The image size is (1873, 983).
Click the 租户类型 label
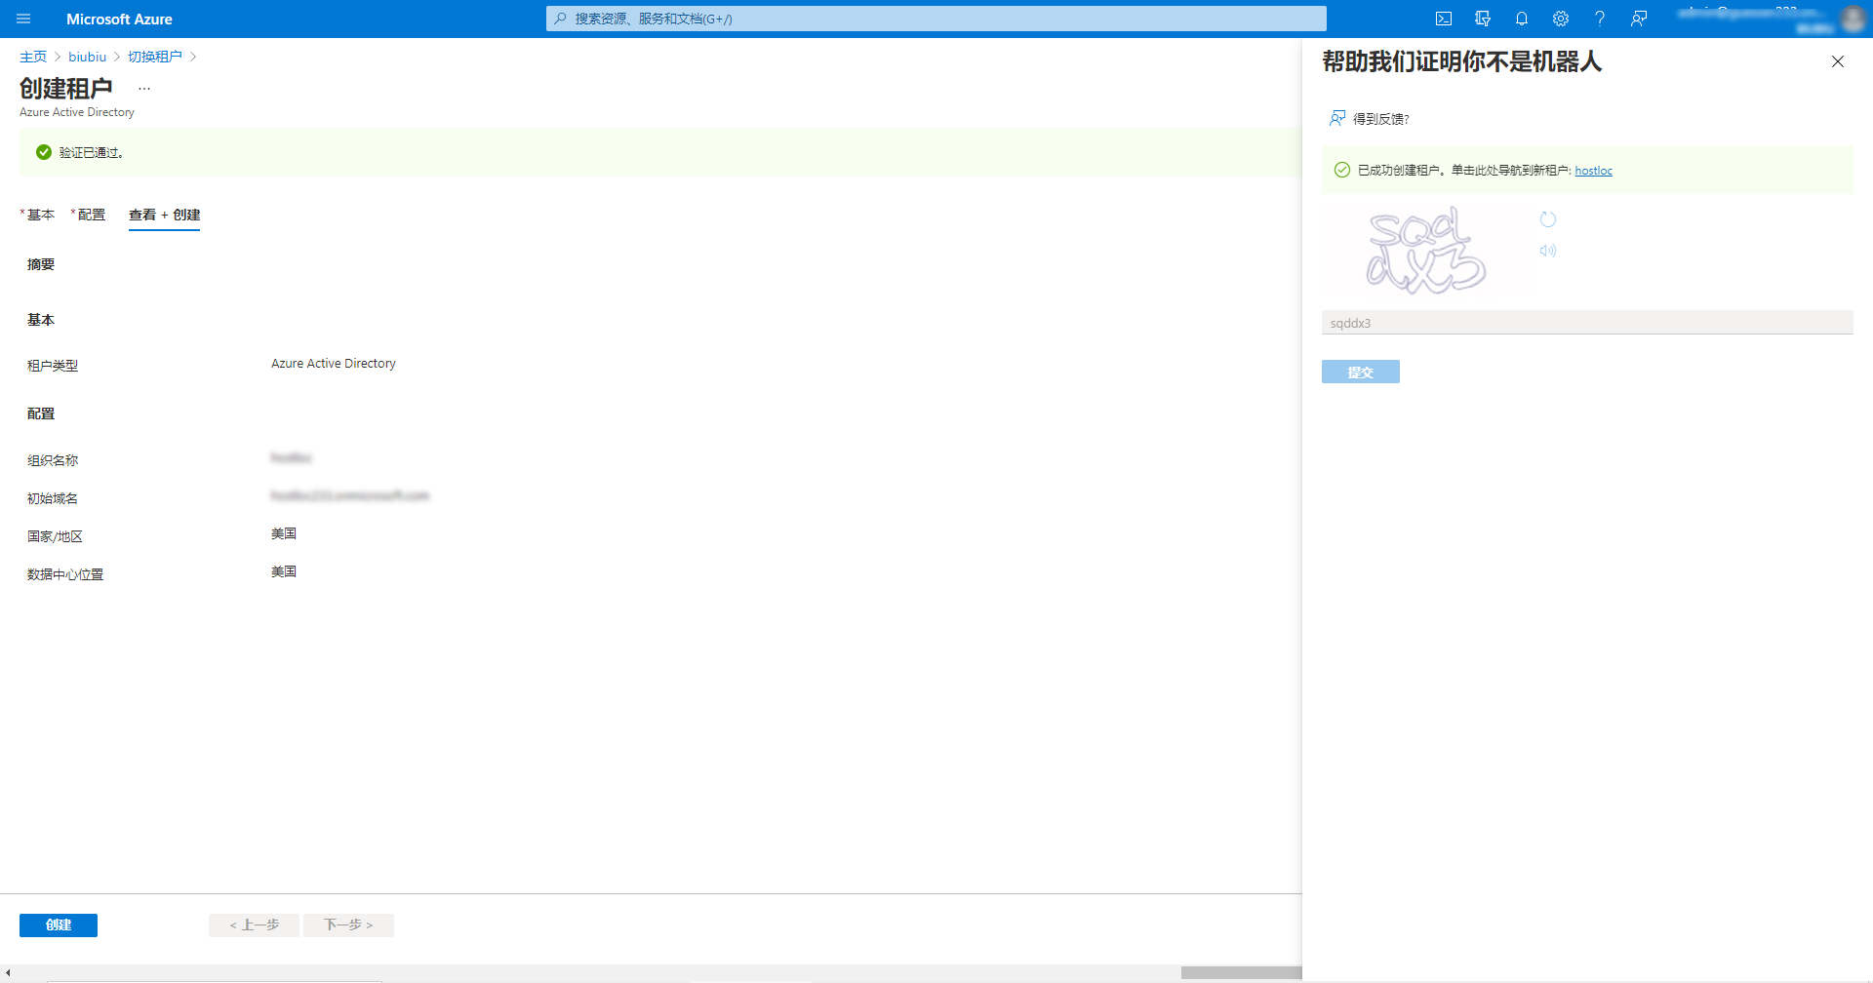point(53,366)
